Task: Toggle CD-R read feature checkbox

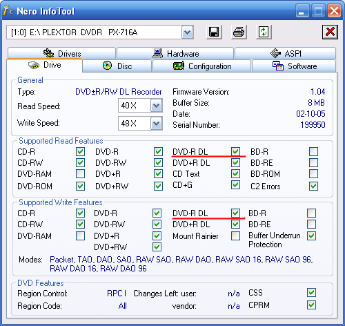Action: (80, 152)
